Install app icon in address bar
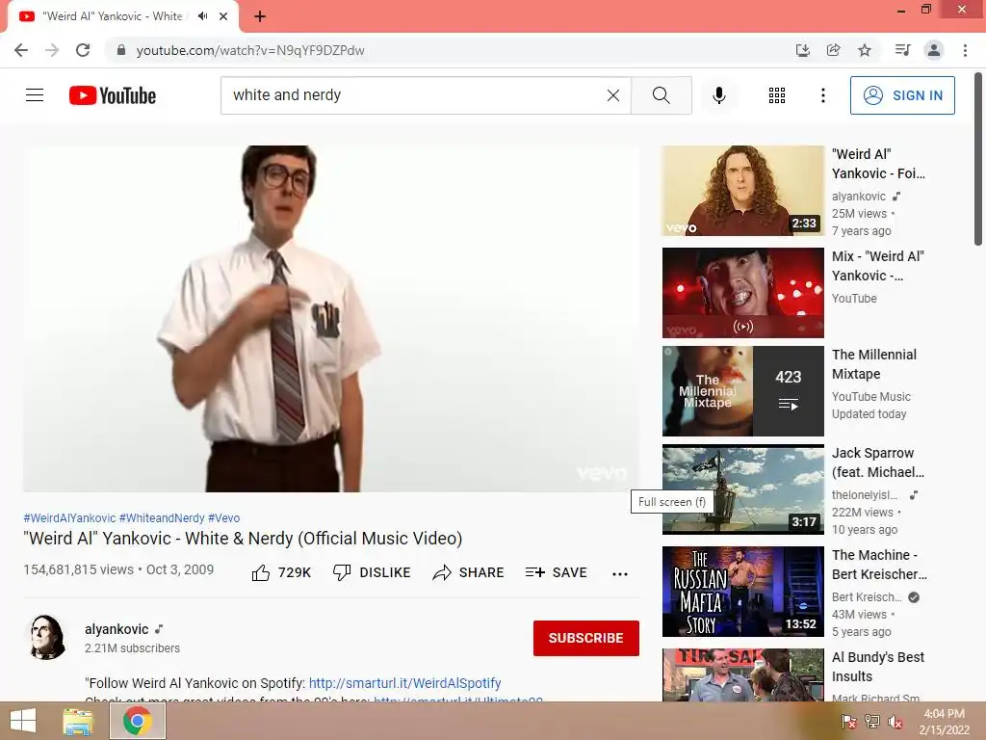 tap(802, 50)
